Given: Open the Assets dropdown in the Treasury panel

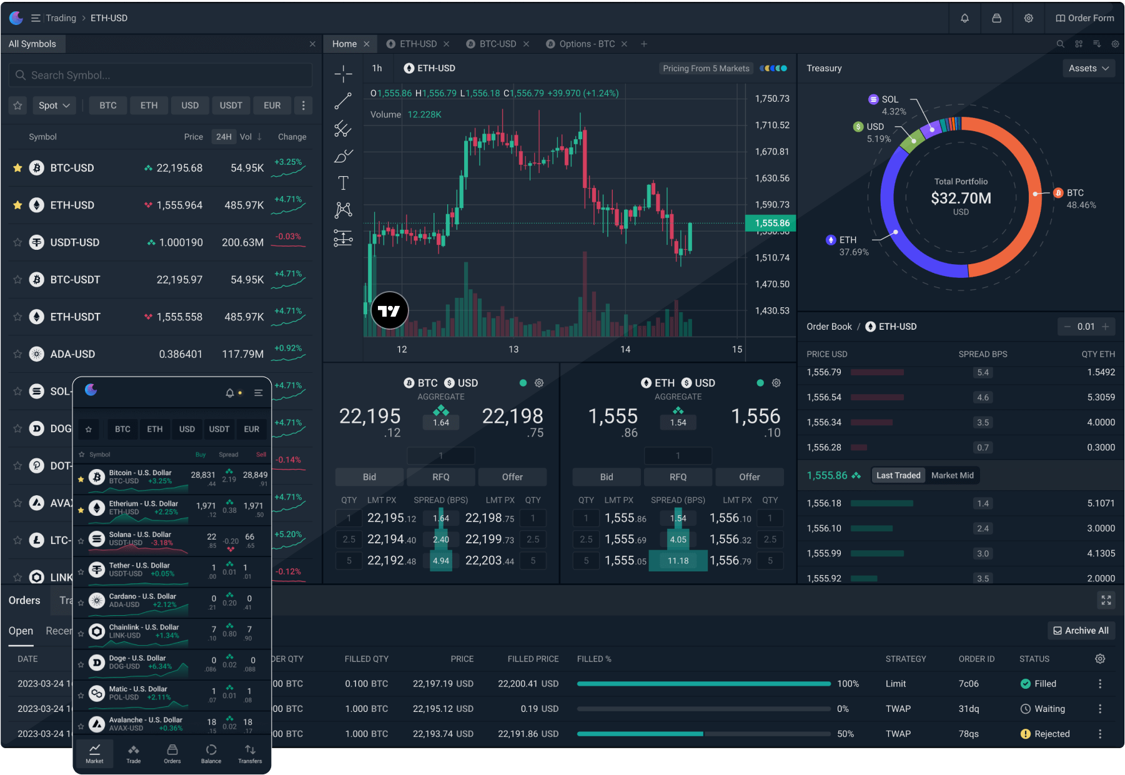Looking at the screenshot, I should coord(1088,68).
